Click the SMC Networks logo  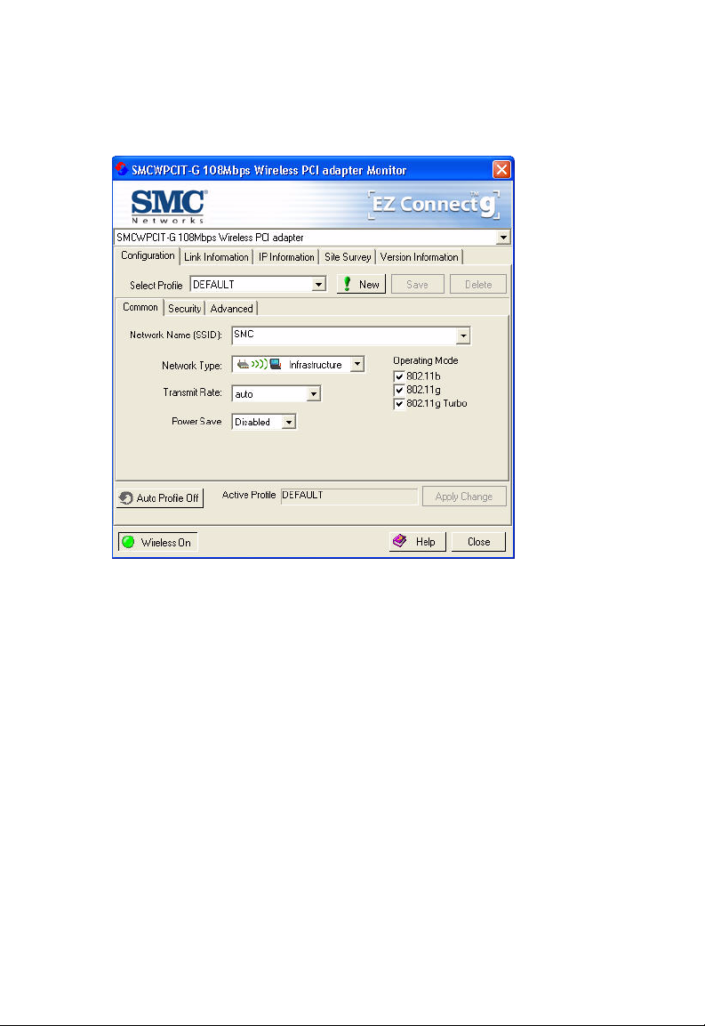(170, 206)
